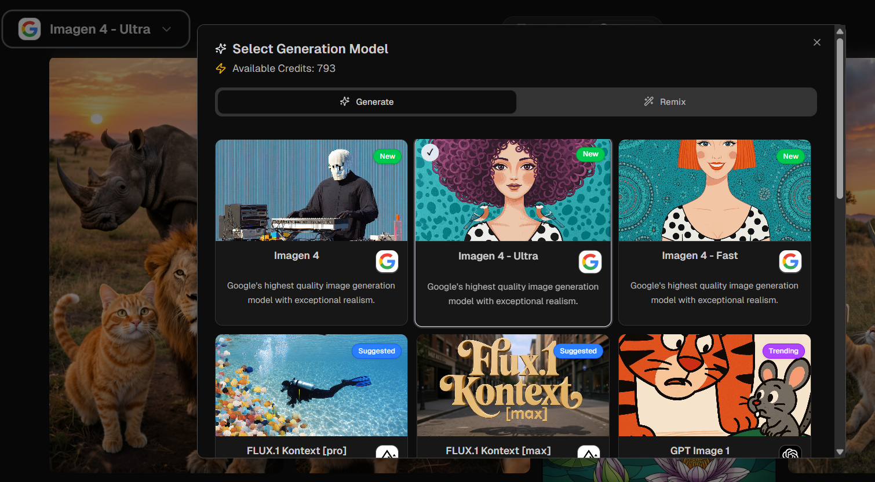Viewport: 875px width, 482px height.
Task: Switch to the Generate tab
Action: (x=367, y=102)
